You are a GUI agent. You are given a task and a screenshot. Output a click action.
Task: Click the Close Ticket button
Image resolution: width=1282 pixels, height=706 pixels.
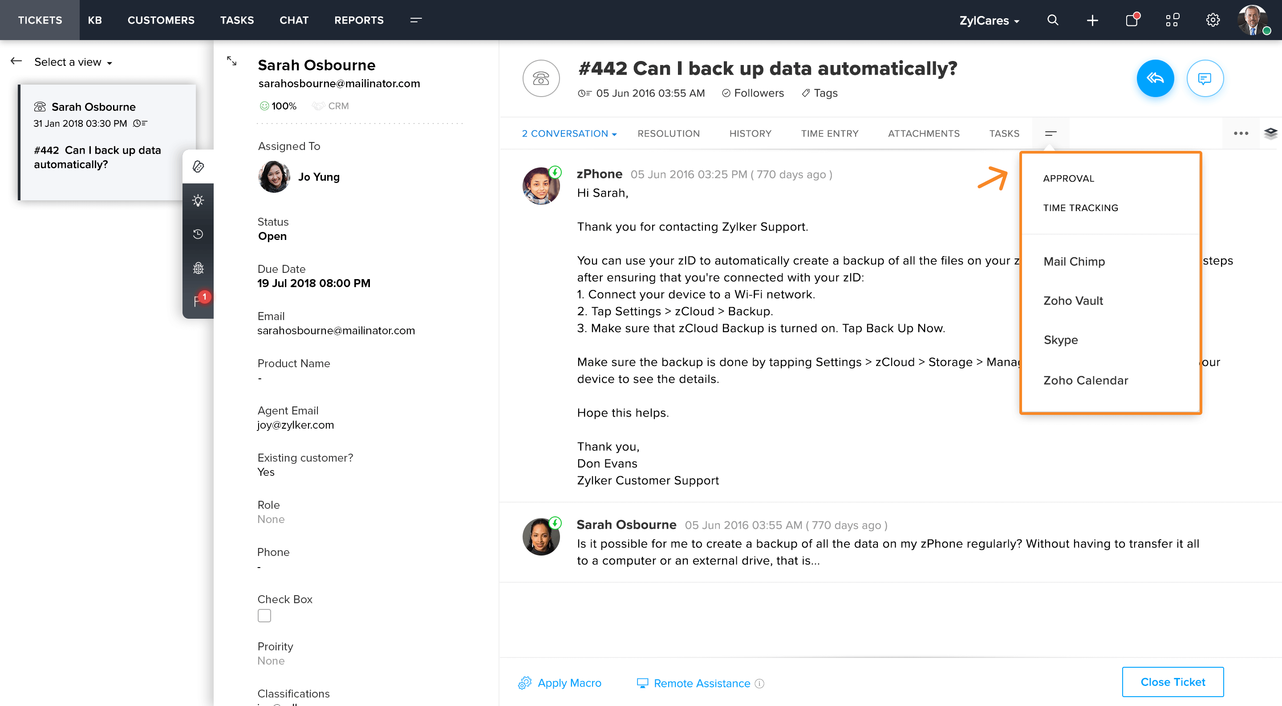1172,682
